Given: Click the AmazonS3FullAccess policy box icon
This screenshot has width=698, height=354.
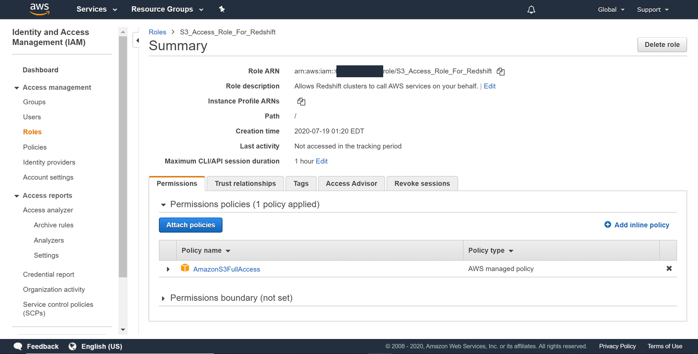Looking at the screenshot, I should pos(185,268).
